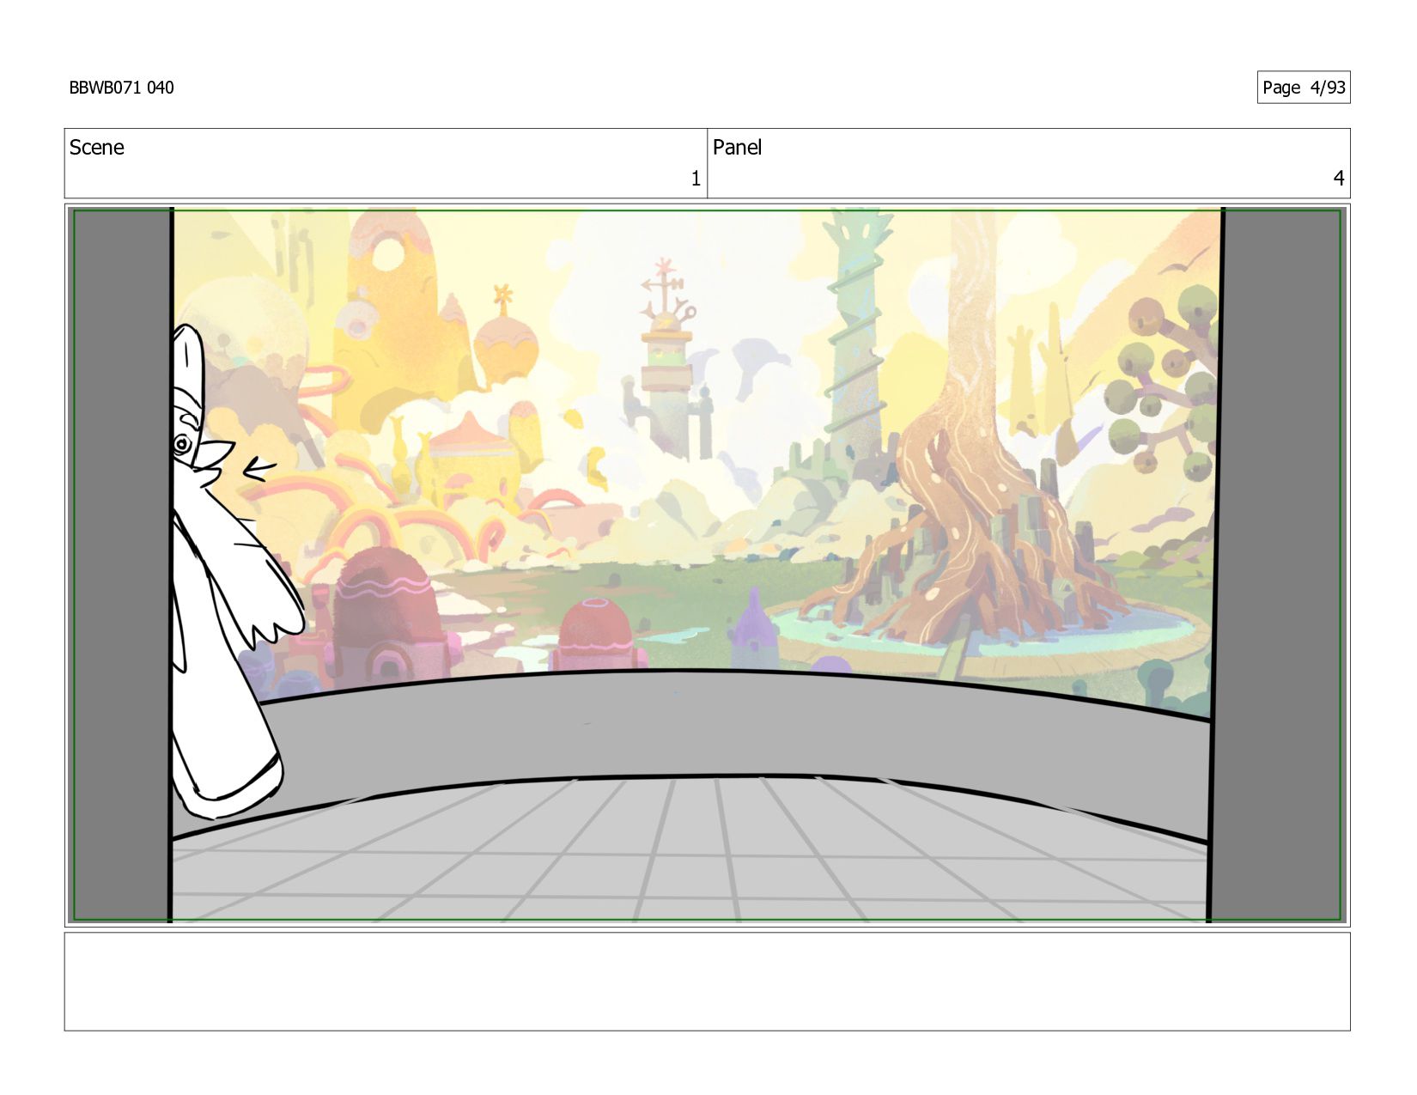This screenshot has height=1095, width=1417.
Task: Click the empty notes box below the panel
Action: click(x=707, y=982)
